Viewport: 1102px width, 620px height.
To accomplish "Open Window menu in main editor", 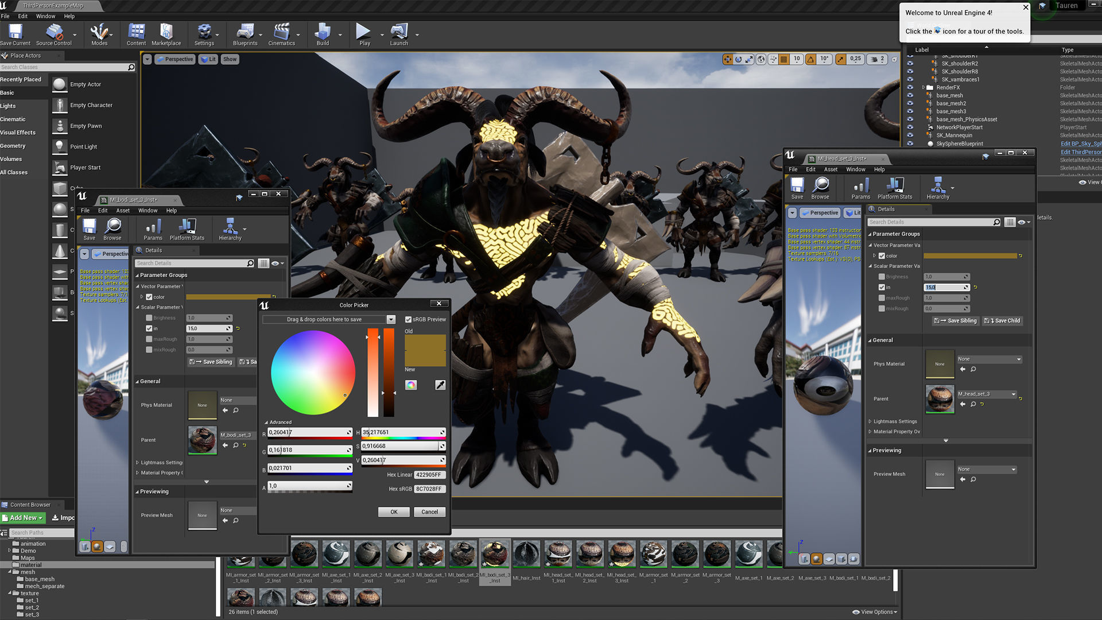I will [46, 16].
